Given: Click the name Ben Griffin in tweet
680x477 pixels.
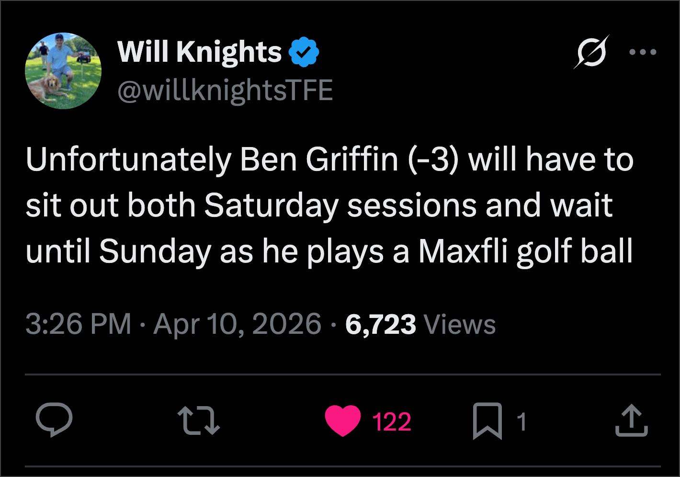Looking at the screenshot, I should 319,159.
